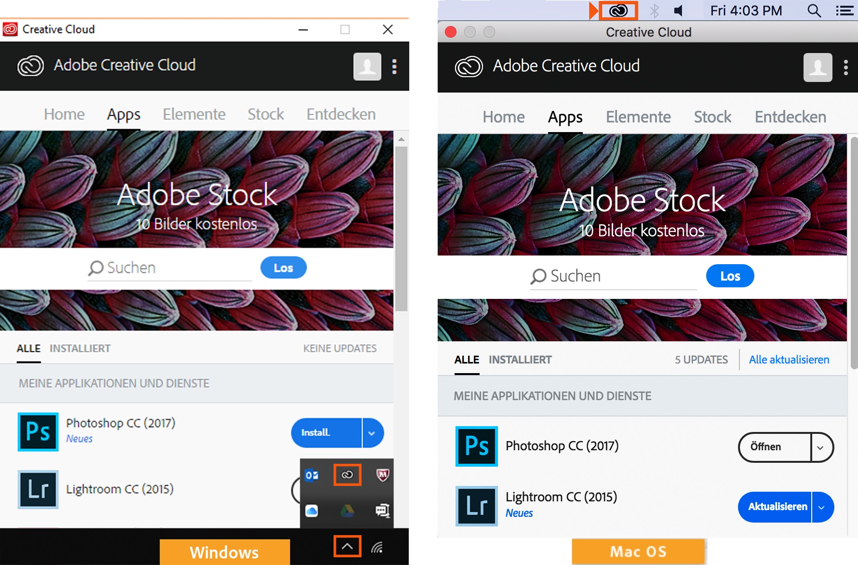Click the Creative Cloud icon in the macOS menu bar
This screenshot has width=858, height=565.
(x=618, y=10)
